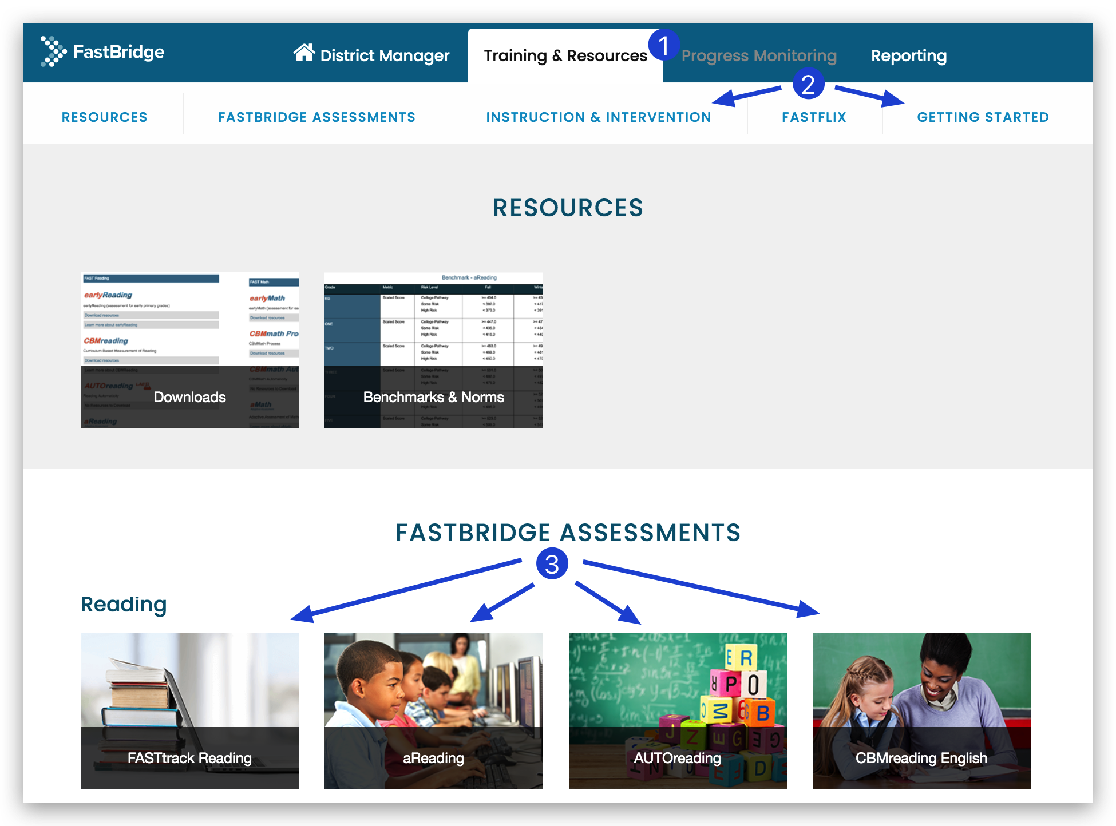The width and height of the screenshot is (1116, 826).
Task: Open the FASTtrack Reading assessment tile
Action: click(x=189, y=710)
